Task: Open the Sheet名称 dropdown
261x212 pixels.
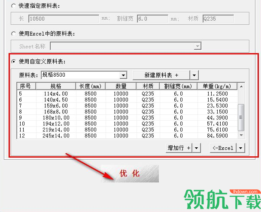Action: pos(197,46)
